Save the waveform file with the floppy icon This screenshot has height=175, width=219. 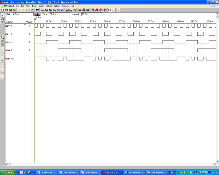pos(10,10)
